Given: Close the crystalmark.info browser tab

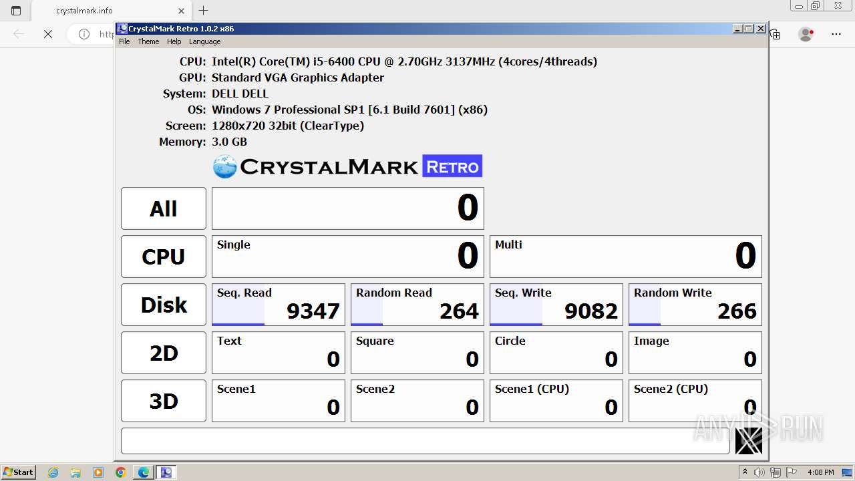Looking at the screenshot, I should pyautogui.click(x=181, y=11).
